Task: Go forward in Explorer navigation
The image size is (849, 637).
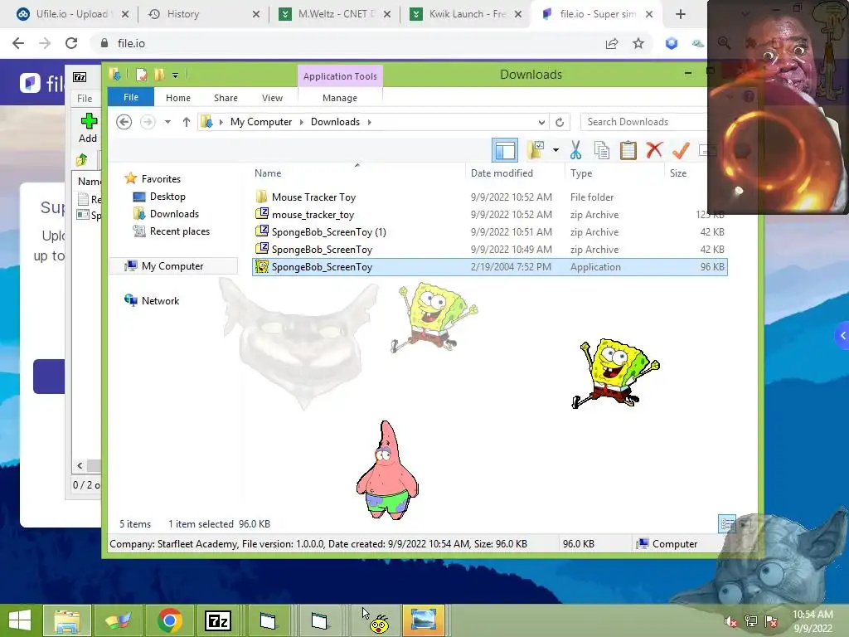Action: [148, 122]
